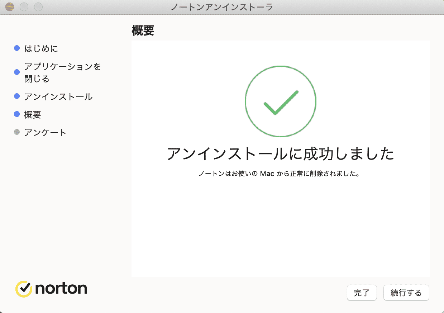Click the blue bullet beside アンインストール
This screenshot has height=313, width=444.
pos(16,96)
